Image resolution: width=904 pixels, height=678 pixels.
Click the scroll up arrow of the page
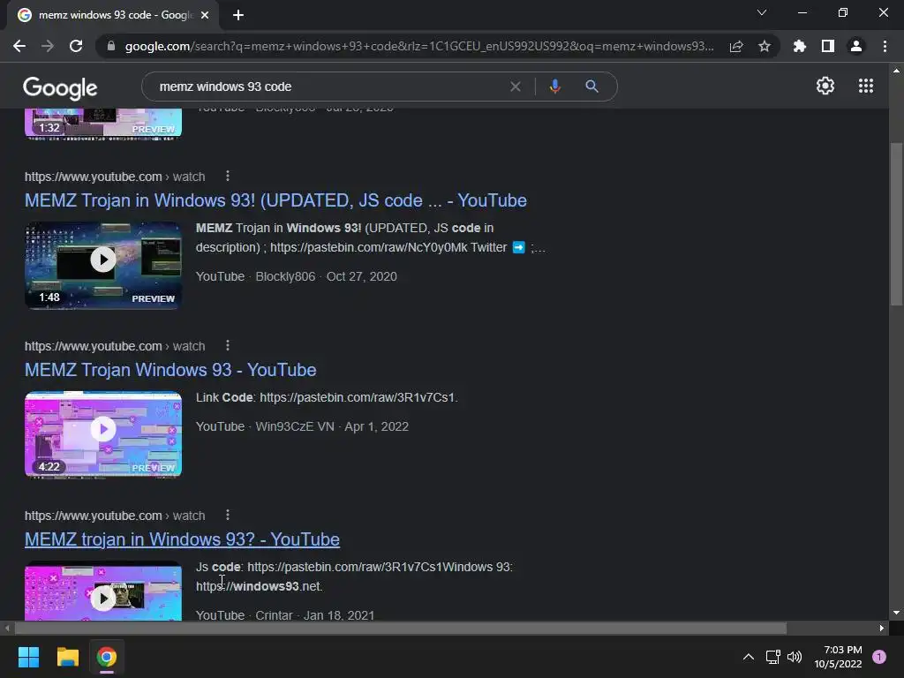(x=896, y=71)
